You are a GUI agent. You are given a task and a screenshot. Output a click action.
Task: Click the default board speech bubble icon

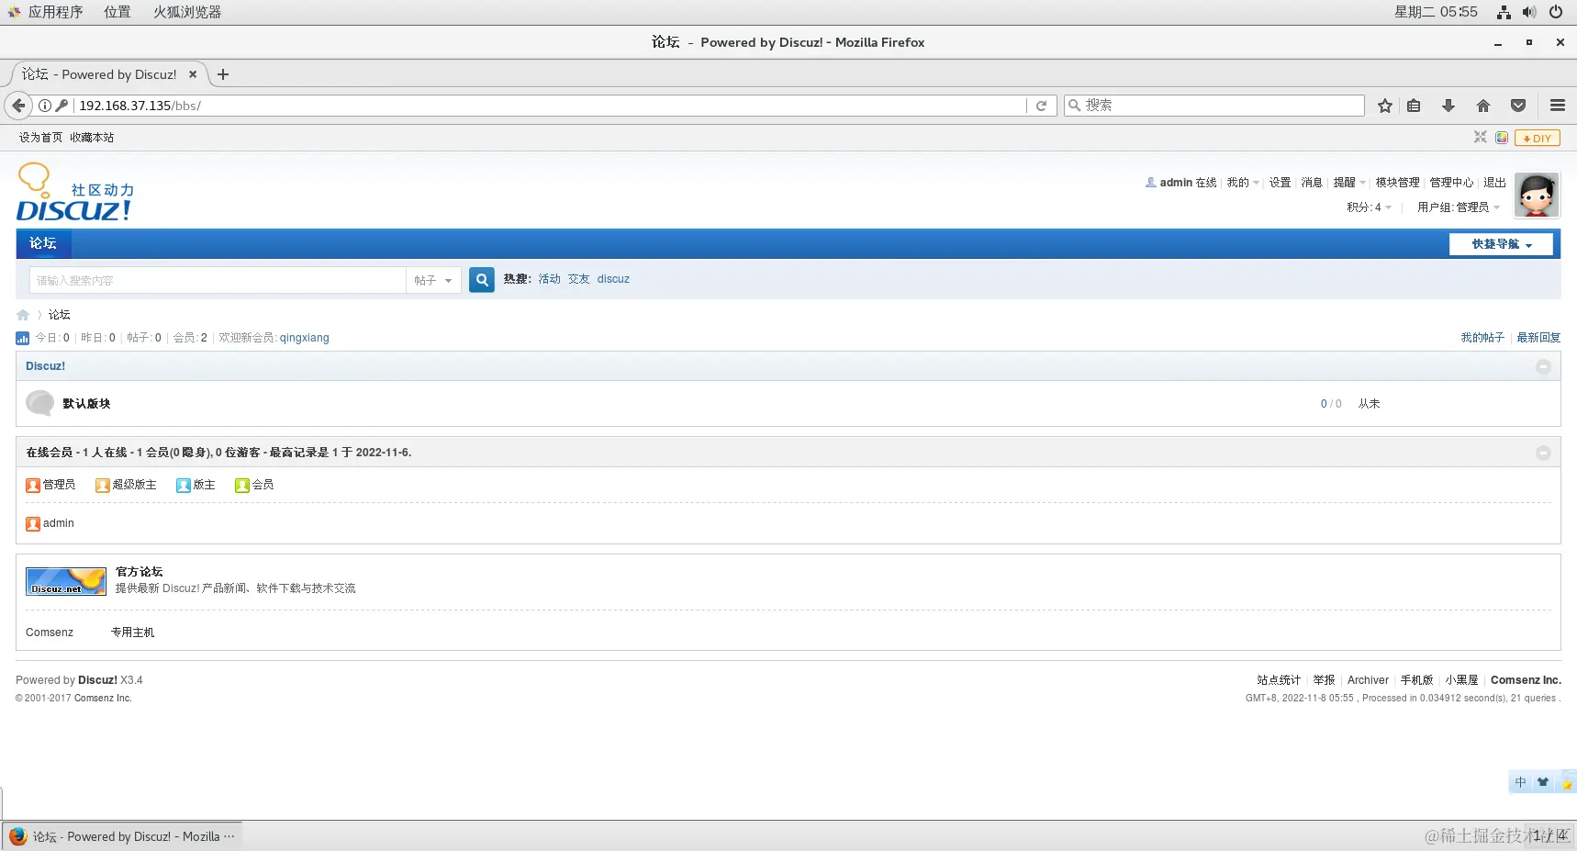click(40, 403)
